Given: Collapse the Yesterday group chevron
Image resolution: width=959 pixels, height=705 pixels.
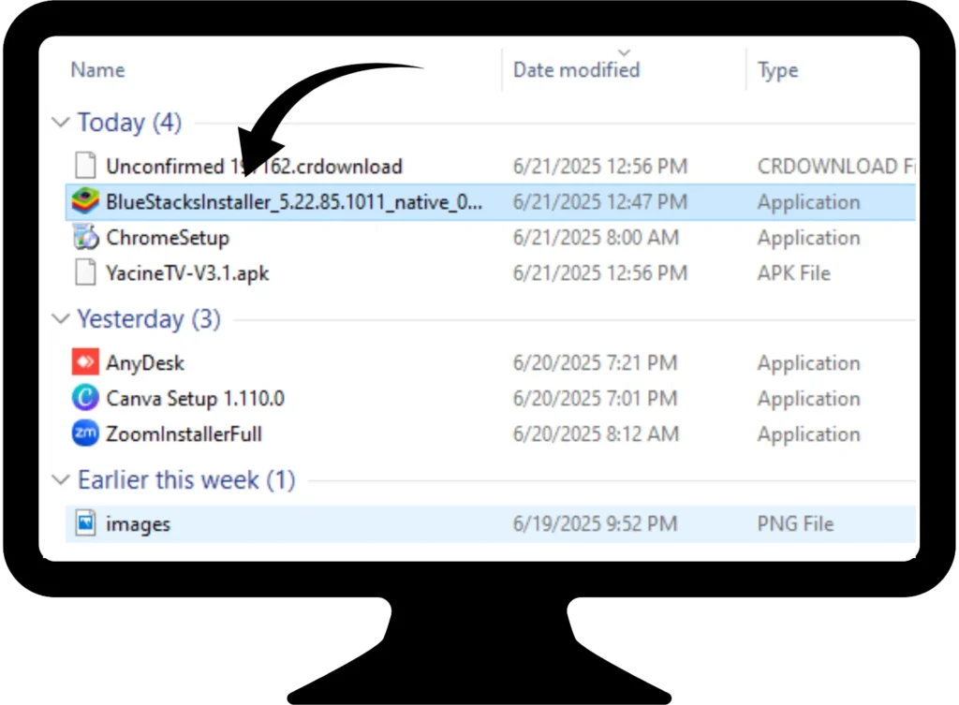Looking at the screenshot, I should pos(61,318).
